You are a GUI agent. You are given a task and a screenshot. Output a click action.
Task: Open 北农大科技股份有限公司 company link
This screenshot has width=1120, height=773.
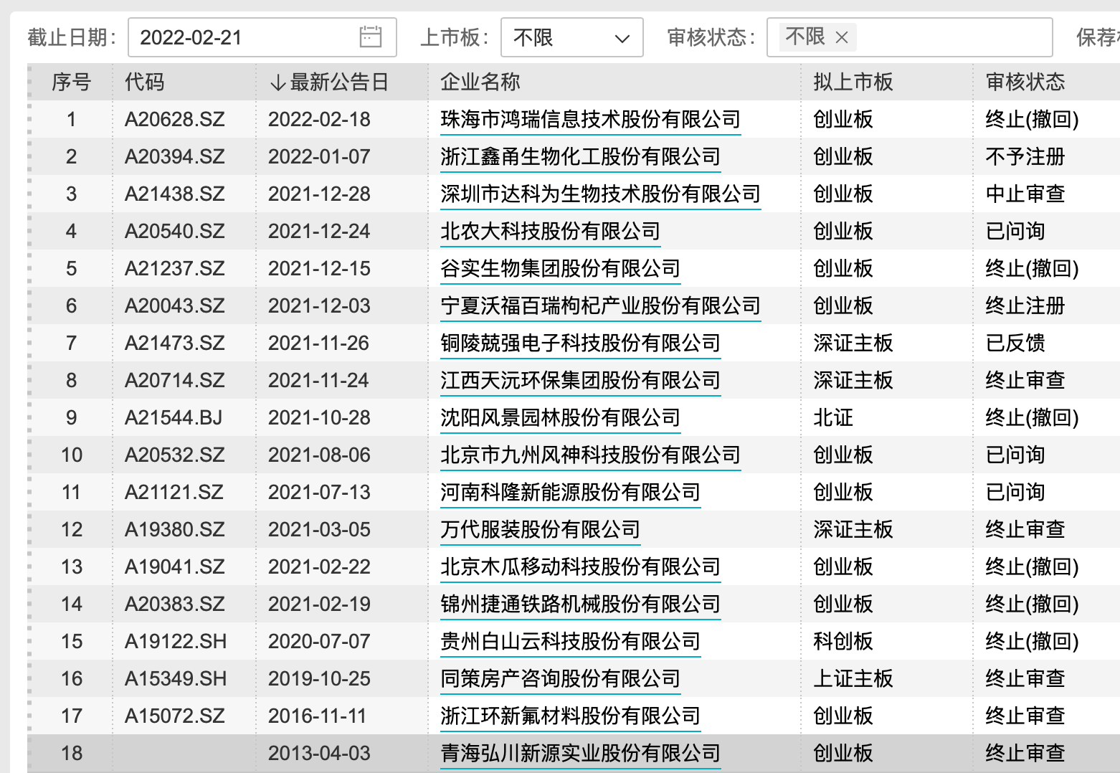[x=550, y=231]
